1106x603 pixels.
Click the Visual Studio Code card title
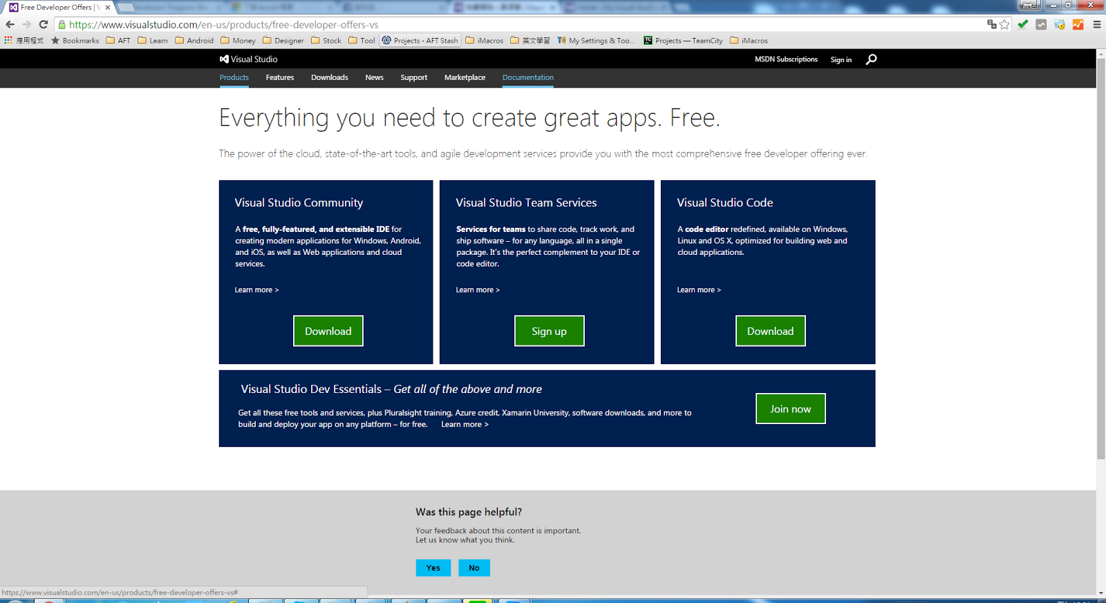click(725, 202)
